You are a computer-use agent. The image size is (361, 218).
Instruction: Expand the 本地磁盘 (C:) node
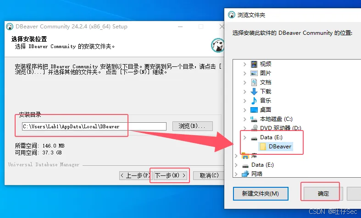[245, 119]
